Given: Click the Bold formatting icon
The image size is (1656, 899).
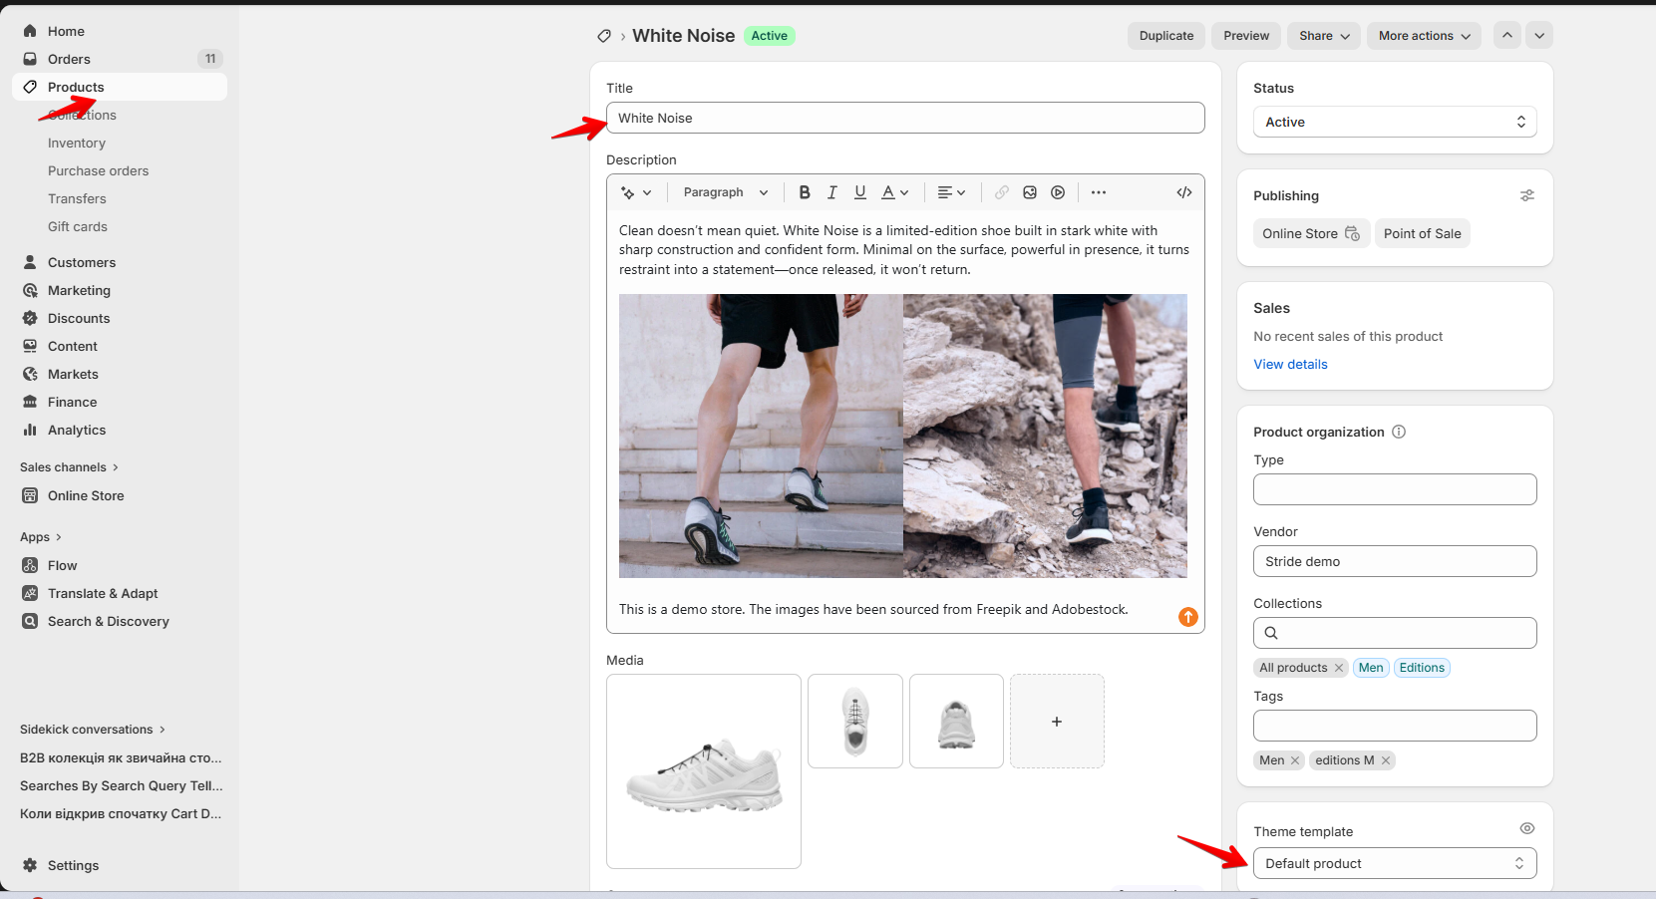Looking at the screenshot, I should coord(805,192).
